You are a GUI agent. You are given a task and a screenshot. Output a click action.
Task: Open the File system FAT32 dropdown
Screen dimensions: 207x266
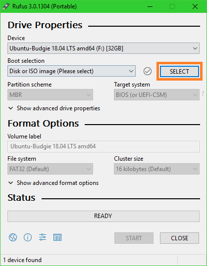click(x=50, y=169)
